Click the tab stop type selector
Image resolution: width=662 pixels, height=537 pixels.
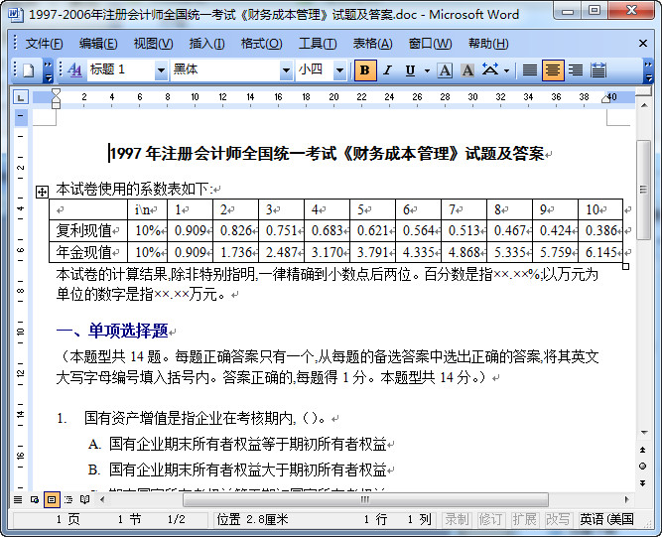tap(21, 97)
